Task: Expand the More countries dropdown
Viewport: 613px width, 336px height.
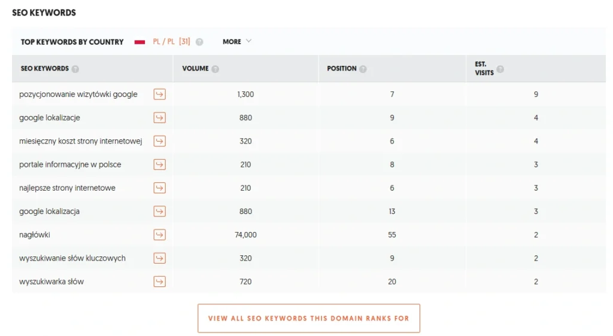Action: [237, 42]
